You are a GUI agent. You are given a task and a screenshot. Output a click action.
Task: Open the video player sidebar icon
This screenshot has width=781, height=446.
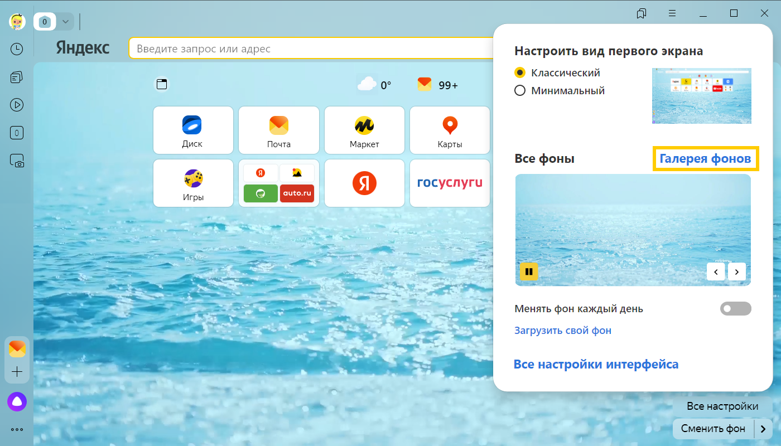pyautogui.click(x=17, y=104)
